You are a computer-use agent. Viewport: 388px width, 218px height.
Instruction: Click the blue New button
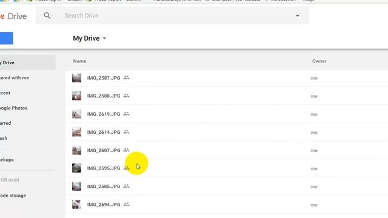point(7,38)
